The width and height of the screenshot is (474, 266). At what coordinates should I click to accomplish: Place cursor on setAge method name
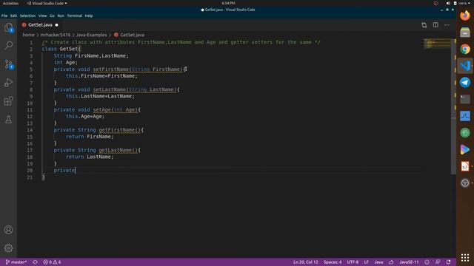102,110
